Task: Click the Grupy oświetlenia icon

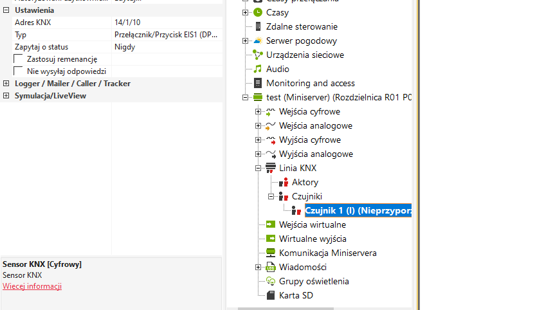Action: pyautogui.click(x=271, y=281)
